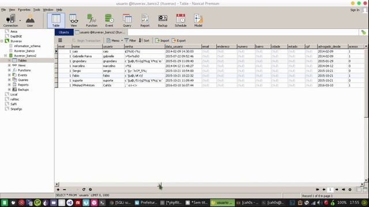Switch to the Objects tab
The image size is (369, 207).
tap(64, 32)
